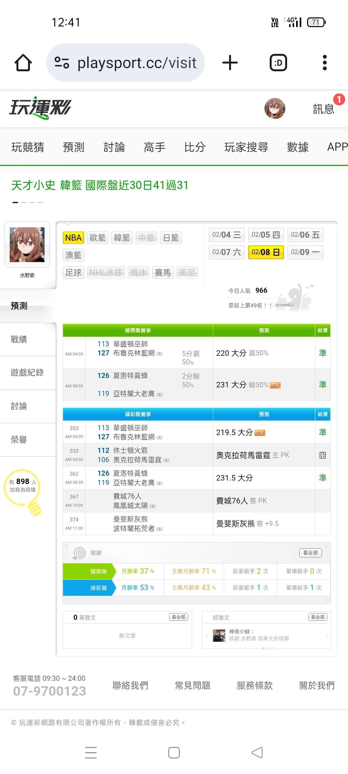Open 神奇小蛙 avatar thumbnail

click(219, 635)
